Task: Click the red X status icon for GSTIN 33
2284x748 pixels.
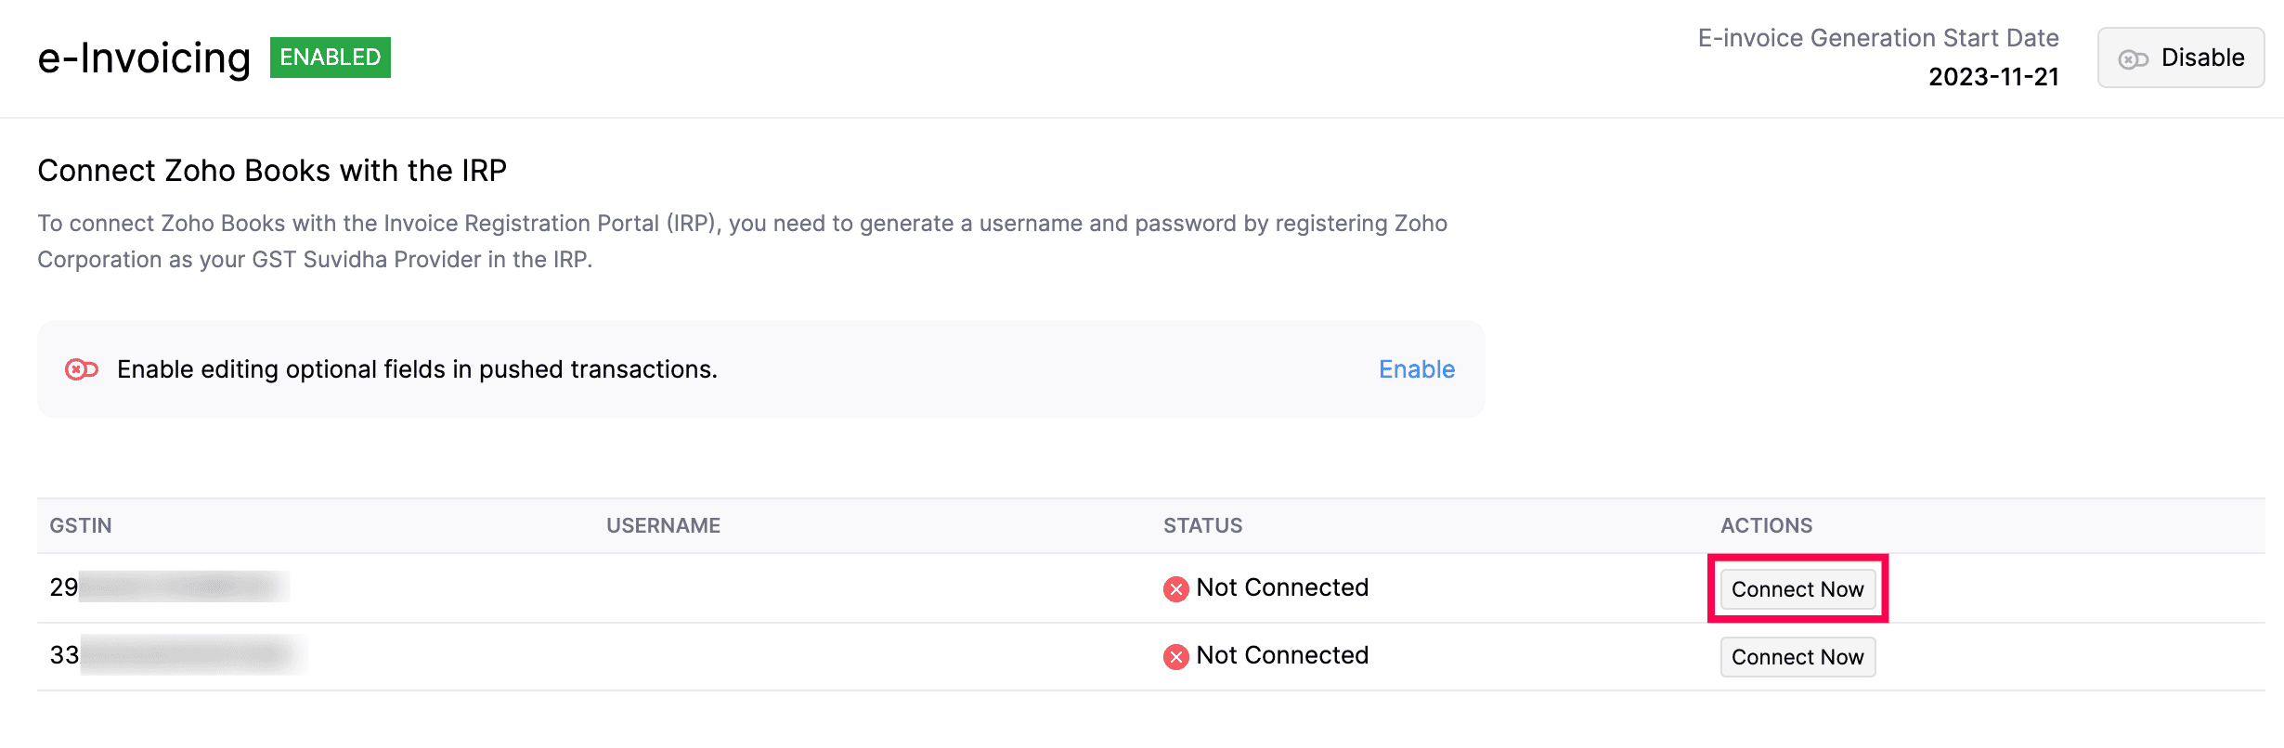Action: (x=1175, y=656)
